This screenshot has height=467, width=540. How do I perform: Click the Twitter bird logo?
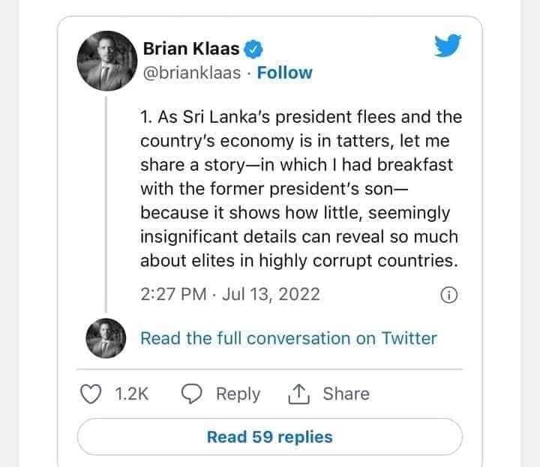pos(448,46)
